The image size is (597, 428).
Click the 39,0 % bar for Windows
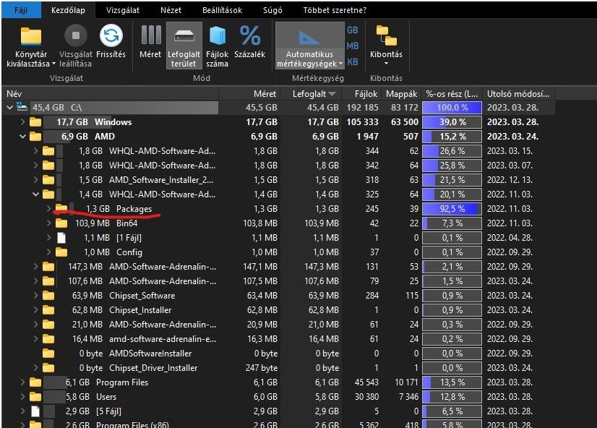(452, 122)
